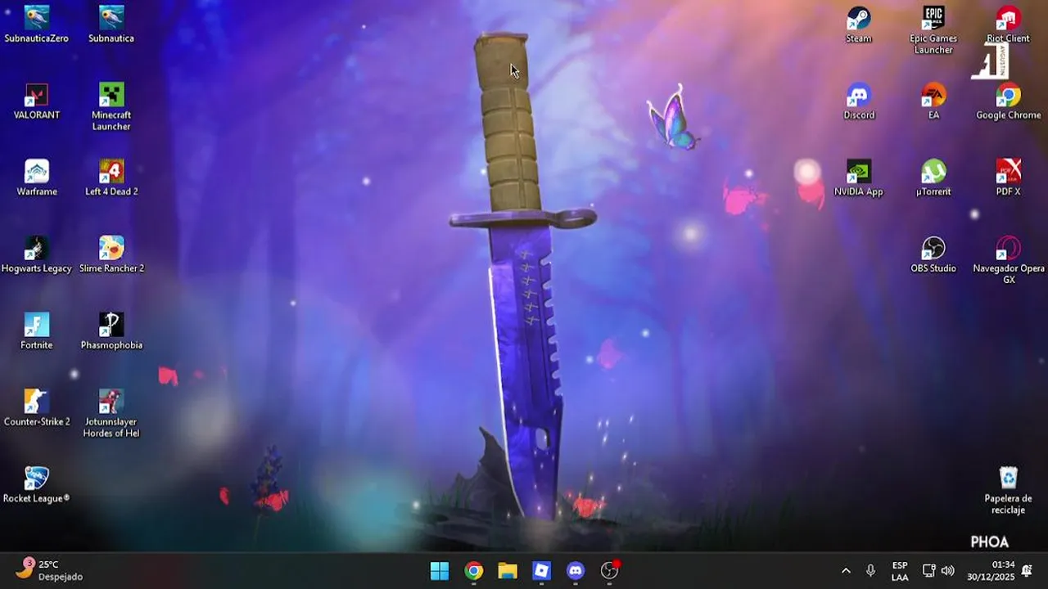Select the Counter-Strike 2 shortcut

36,408
